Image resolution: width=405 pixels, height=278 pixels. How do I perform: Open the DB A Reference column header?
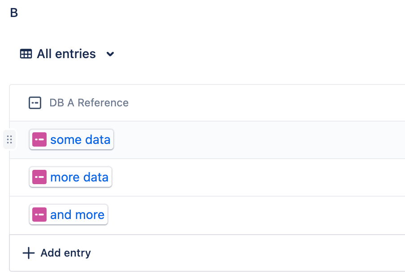[89, 103]
